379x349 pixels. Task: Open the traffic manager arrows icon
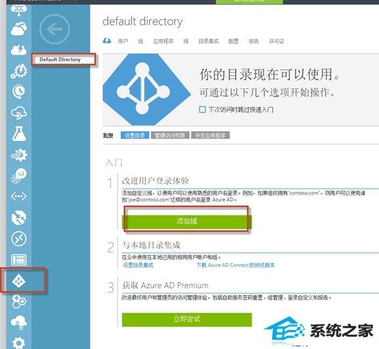(19, 218)
